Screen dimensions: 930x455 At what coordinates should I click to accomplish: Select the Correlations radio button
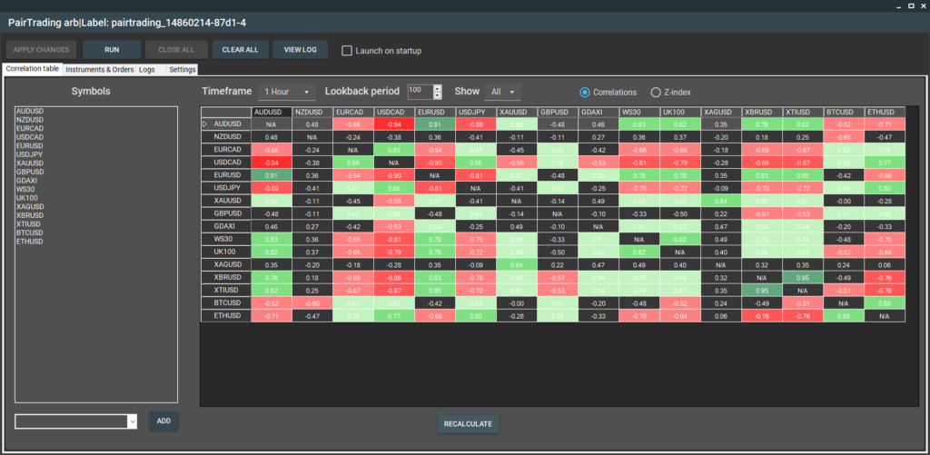coord(585,92)
